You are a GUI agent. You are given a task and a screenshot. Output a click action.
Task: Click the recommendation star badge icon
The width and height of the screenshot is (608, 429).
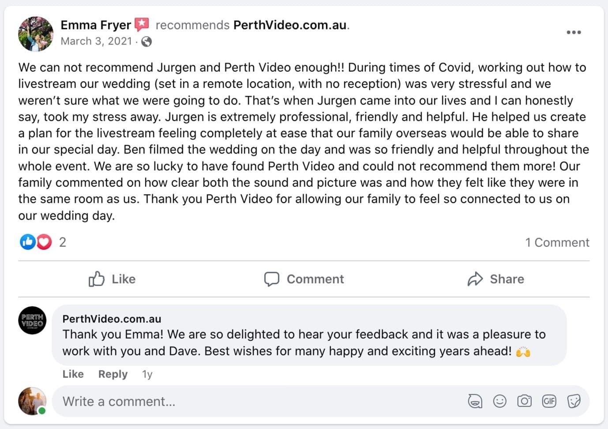point(142,24)
